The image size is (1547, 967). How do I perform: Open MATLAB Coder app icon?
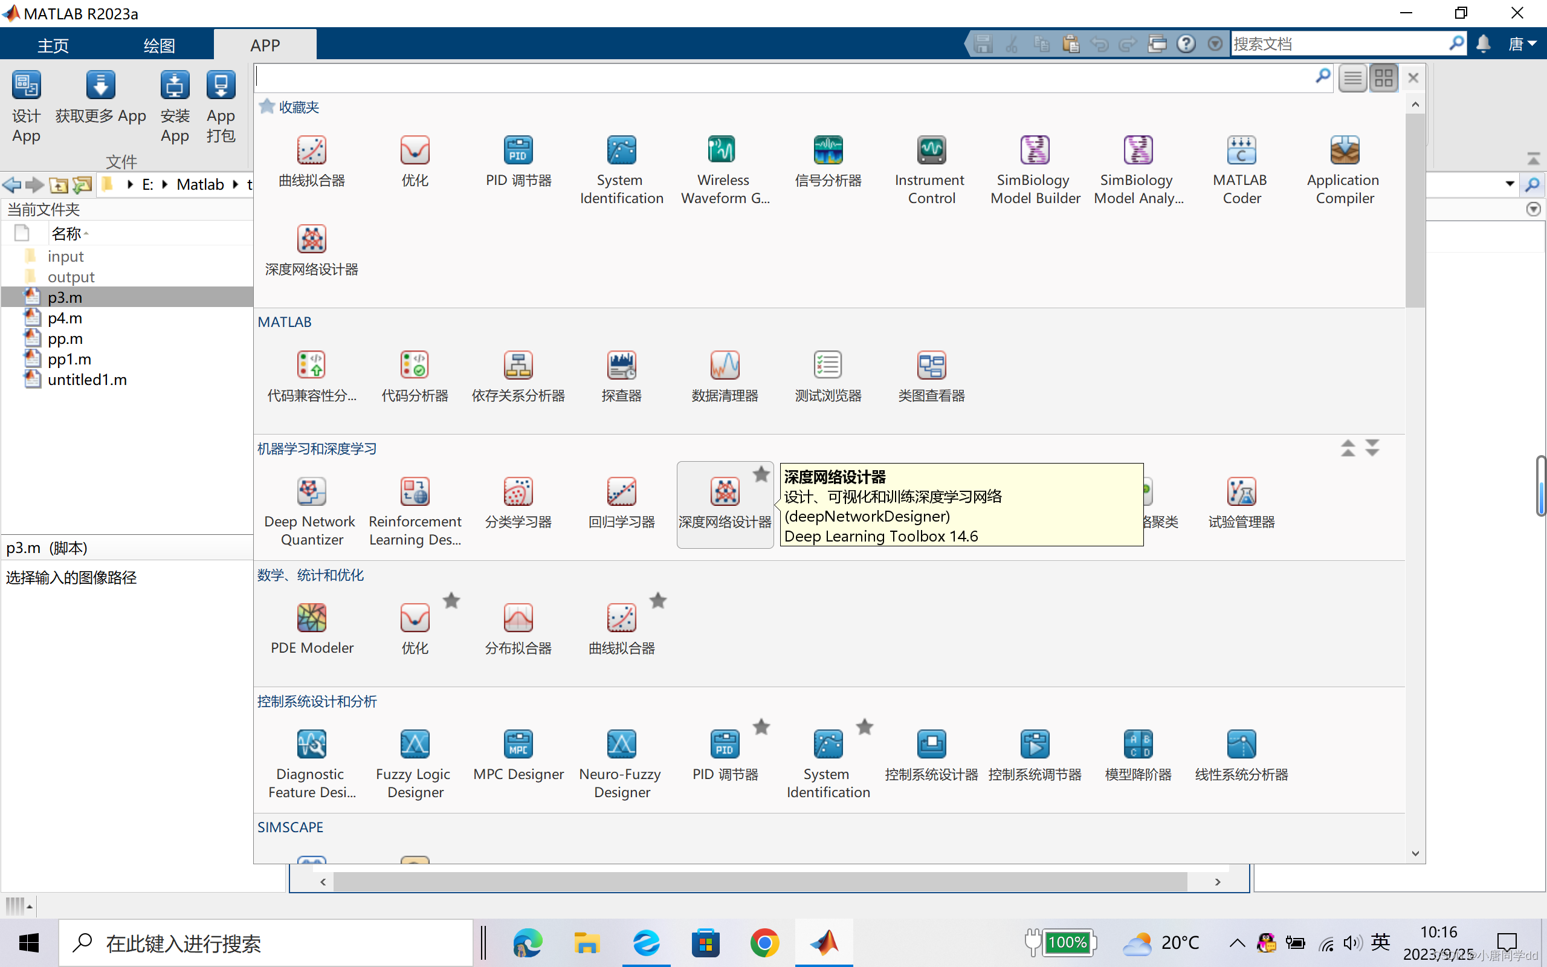pyautogui.click(x=1241, y=151)
